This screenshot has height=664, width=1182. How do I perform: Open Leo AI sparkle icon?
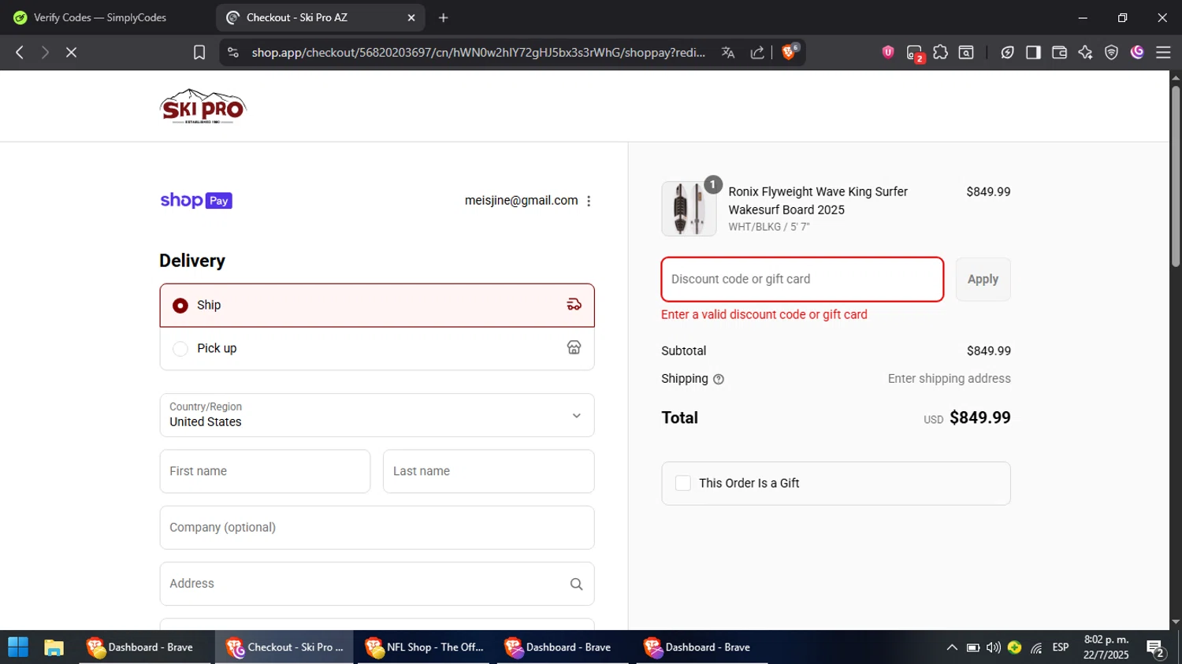[x=1085, y=52]
